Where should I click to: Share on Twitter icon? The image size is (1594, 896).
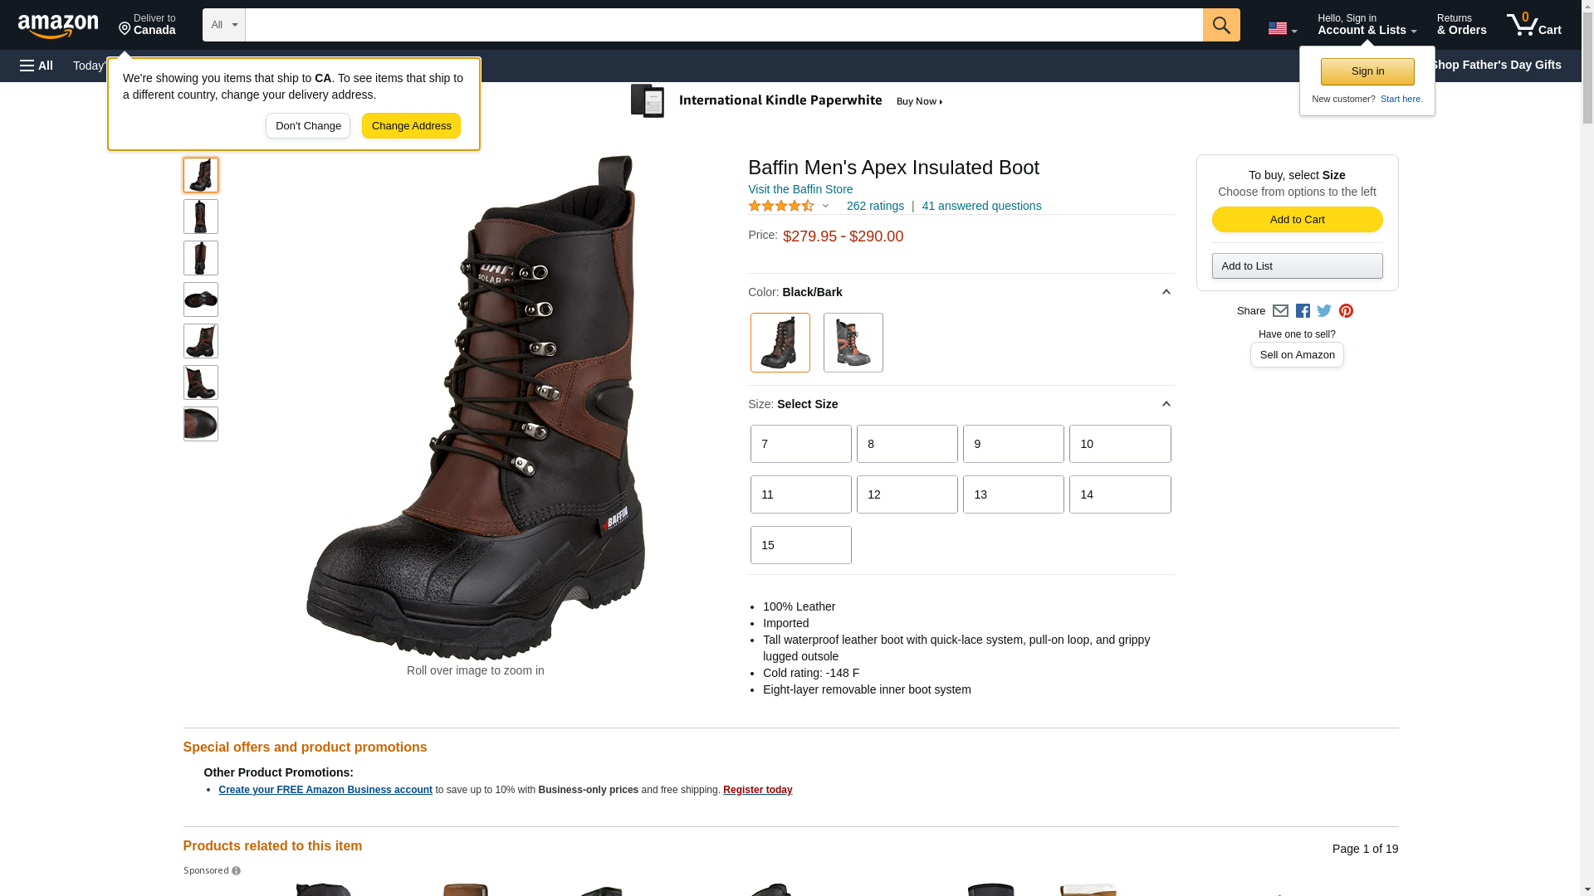pyautogui.click(x=1324, y=311)
